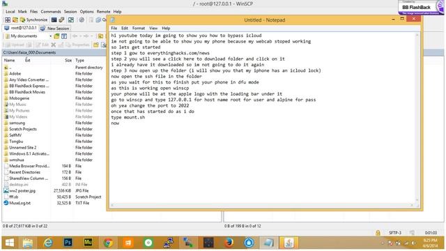Click the filter icon beside My documents
Image resolution: width=446 pixels, height=251 pixels.
pos(64,36)
